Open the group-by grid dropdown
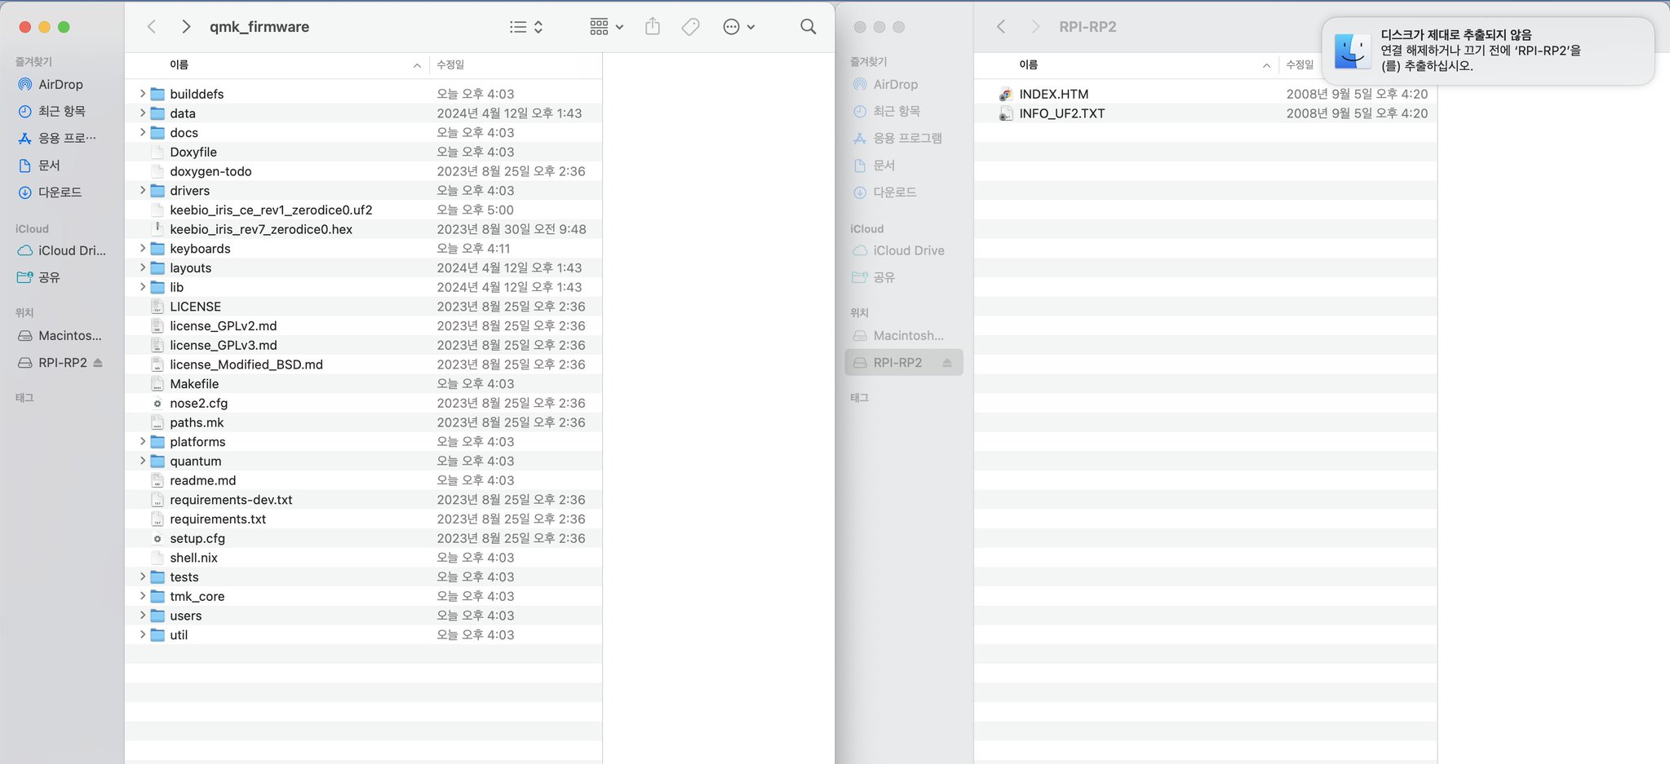Screen dimensions: 1670x764 click(x=606, y=27)
